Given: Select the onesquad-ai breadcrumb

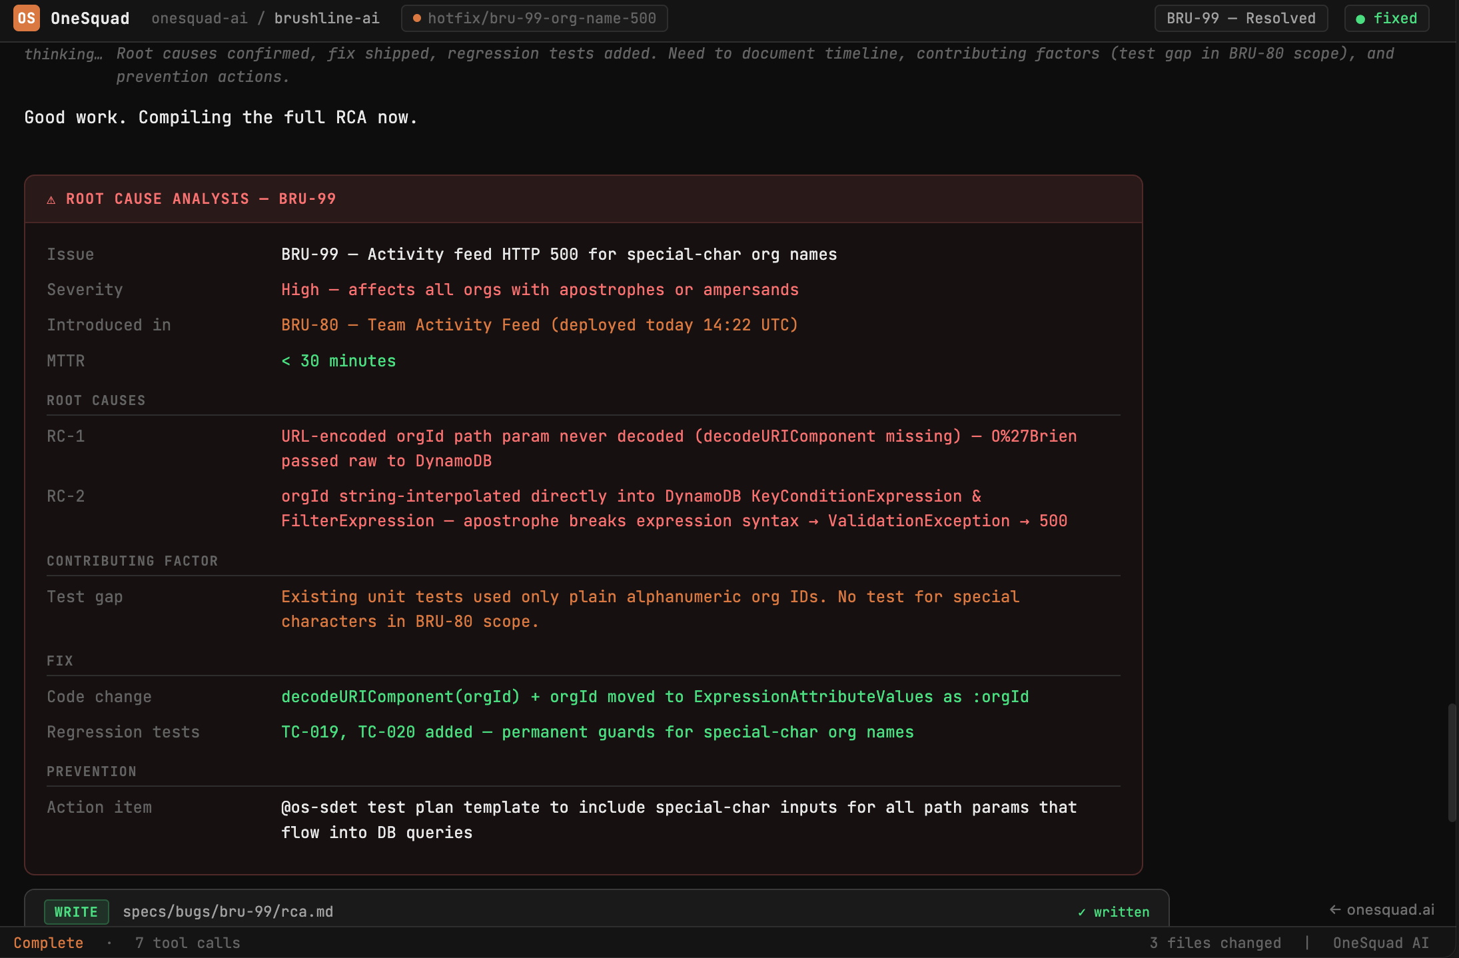Looking at the screenshot, I should tap(199, 18).
